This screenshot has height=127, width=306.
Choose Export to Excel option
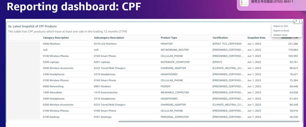281,31
